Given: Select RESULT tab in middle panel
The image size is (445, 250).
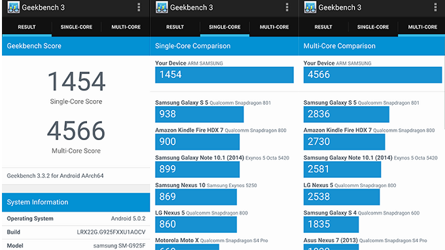Looking at the screenshot, I should coord(175,27).
